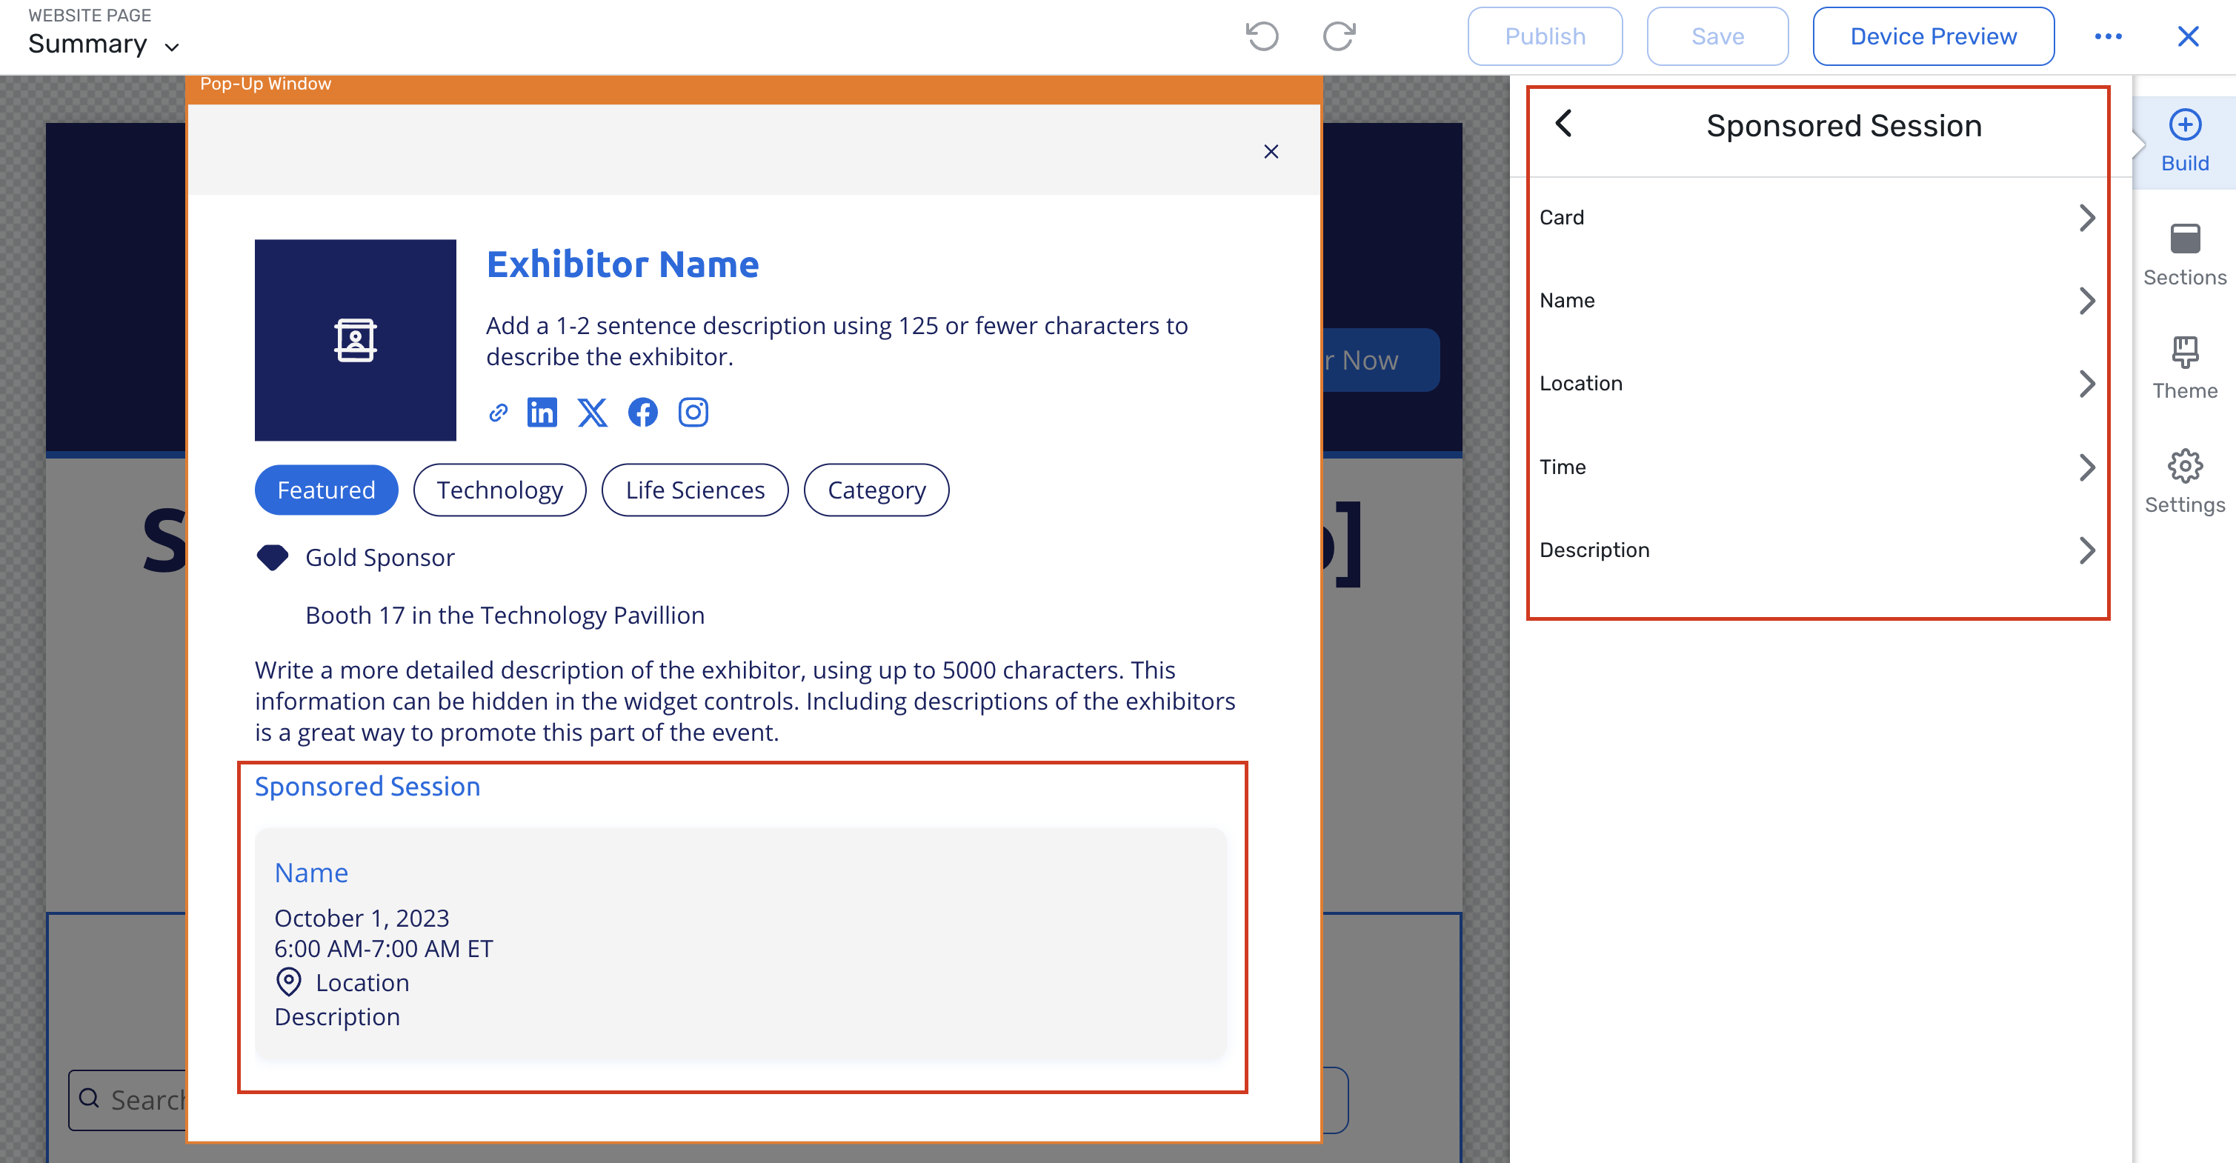Close the exhibitor pop-up window
Viewport: 2236px width, 1163px height.
pyautogui.click(x=1271, y=152)
